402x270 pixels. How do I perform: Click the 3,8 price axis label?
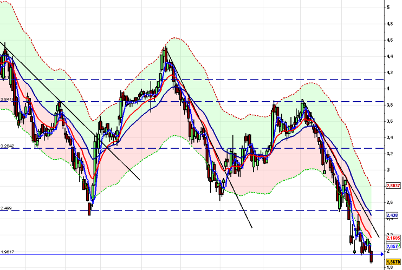tap(390, 105)
